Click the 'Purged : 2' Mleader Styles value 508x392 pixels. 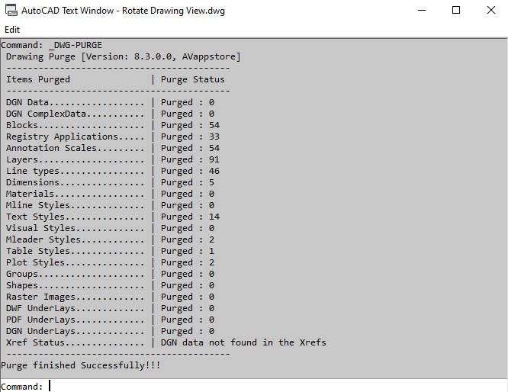[188, 239]
